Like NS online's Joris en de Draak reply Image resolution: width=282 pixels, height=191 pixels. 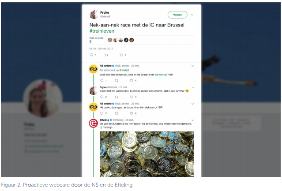tap(132, 80)
